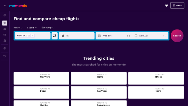
Task: Open the Stays bed icon in sidebar
Action: pos(5,29)
